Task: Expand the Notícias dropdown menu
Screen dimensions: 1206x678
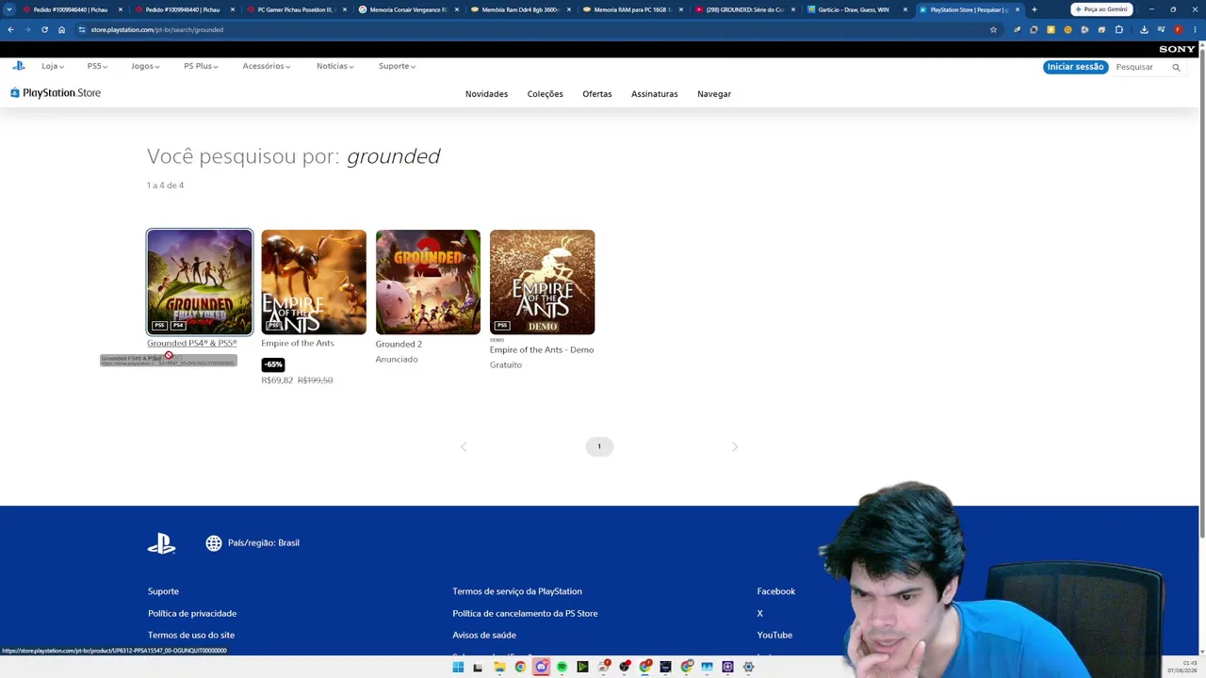Action: click(335, 66)
